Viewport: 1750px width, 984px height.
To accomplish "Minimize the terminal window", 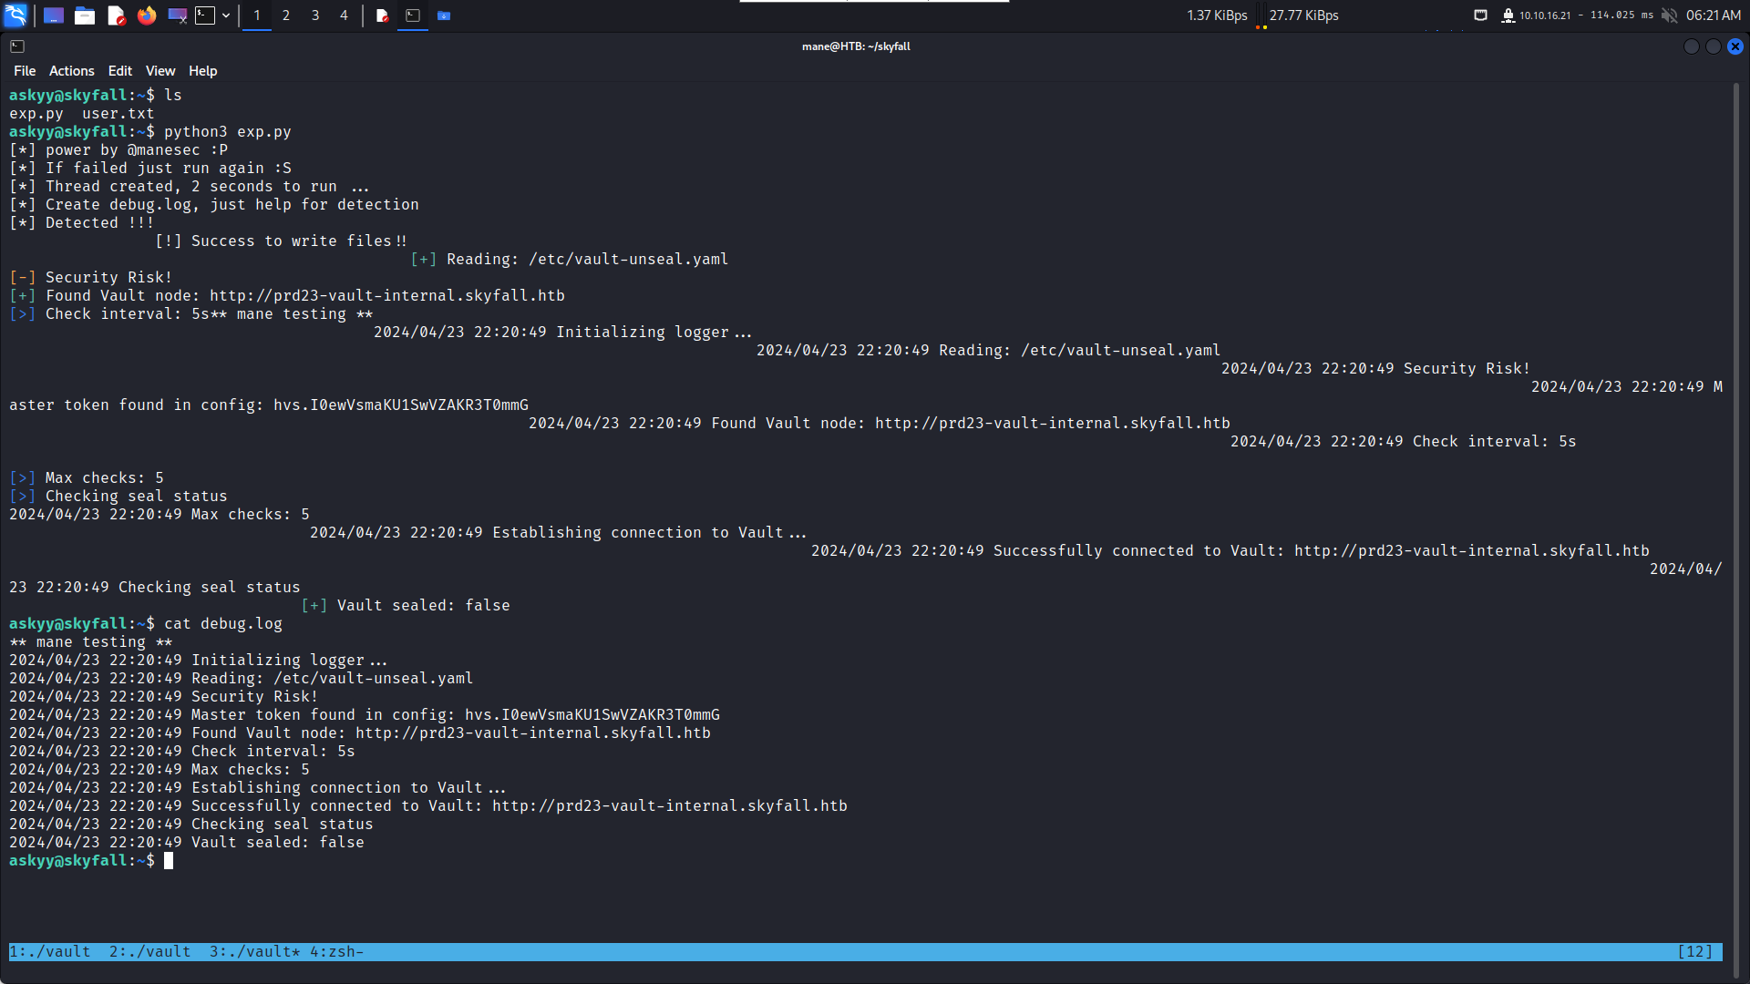I will click(x=1692, y=46).
